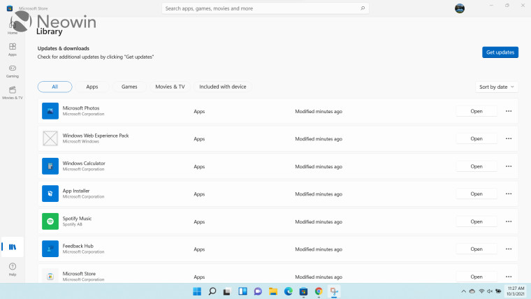The width and height of the screenshot is (531, 299).
Task: Open Movies & TV in sidebar
Action: (x=13, y=93)
